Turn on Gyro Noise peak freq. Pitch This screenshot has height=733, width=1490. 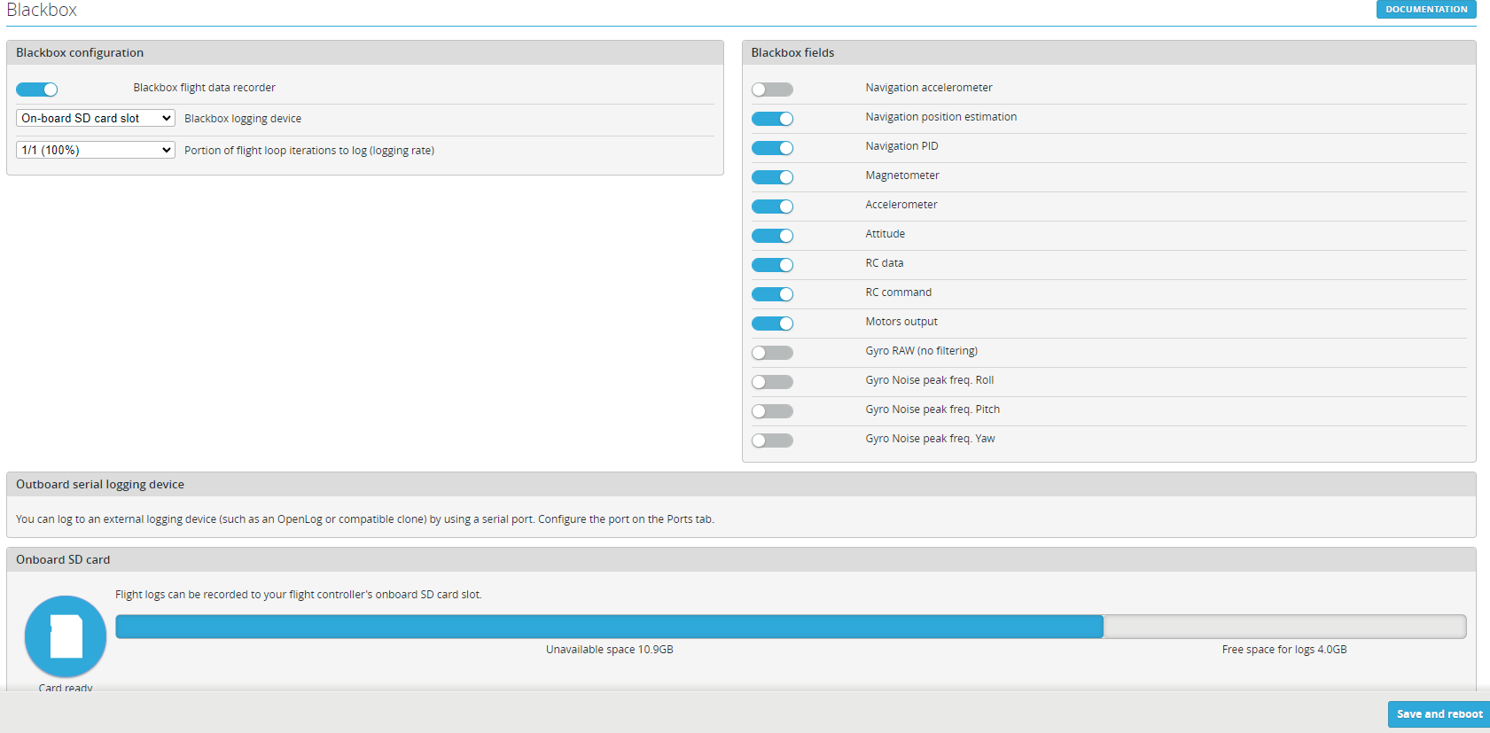[x=772, y=411]
